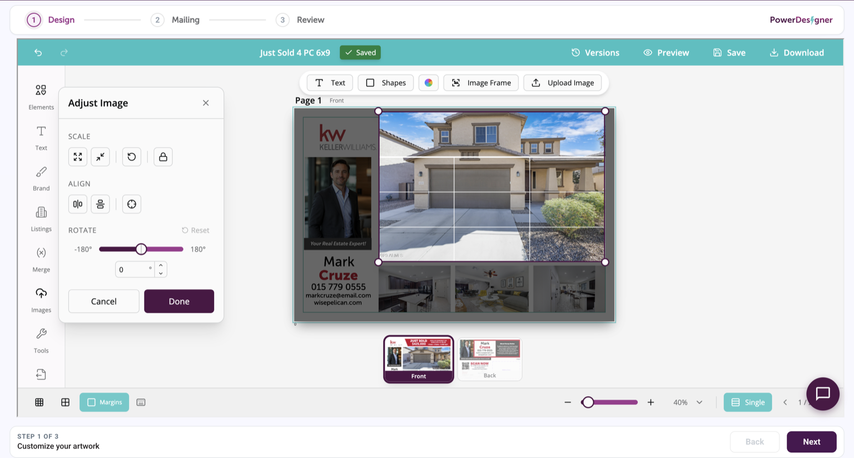The image size is (854, 458).
Task: Toggle the Margins display
Action: [x=105, y=402]
